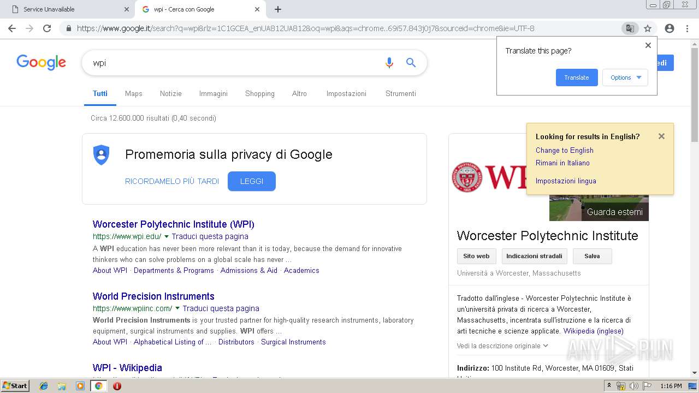Image resolution: width=699 pixels, height=393 pixels.
Task: Click Rimani in Italiano link
Action: click(562, 163)
